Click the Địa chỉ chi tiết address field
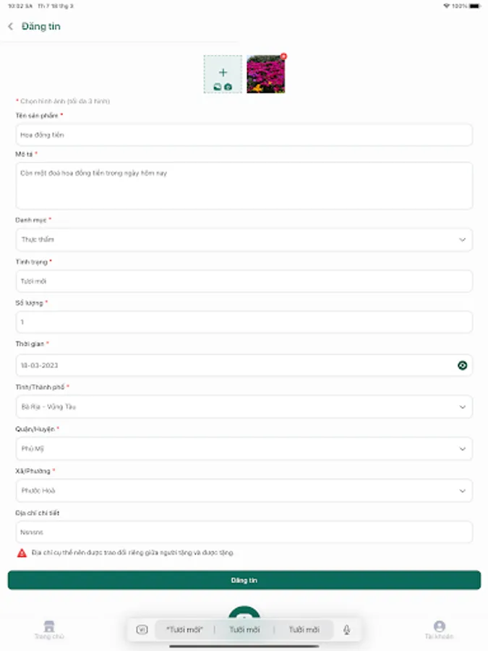 [244, 532]
